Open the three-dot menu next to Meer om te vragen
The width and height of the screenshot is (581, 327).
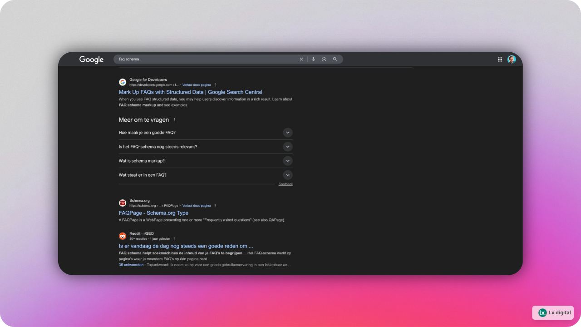(x=174, y=120)
